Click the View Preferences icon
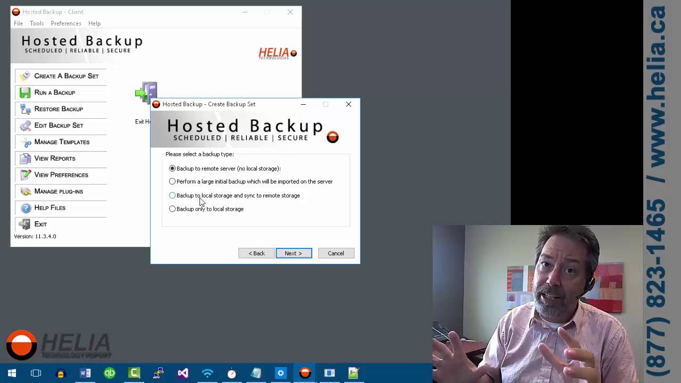This screenshot has height=383, width=681. point(25,175)
